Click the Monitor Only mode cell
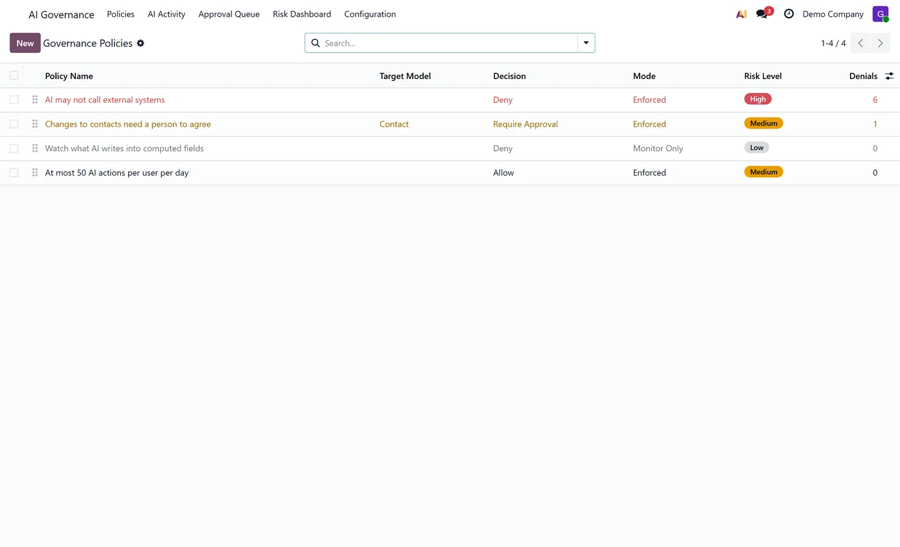This screenshot has width=900, height=547. coord(658,148)
